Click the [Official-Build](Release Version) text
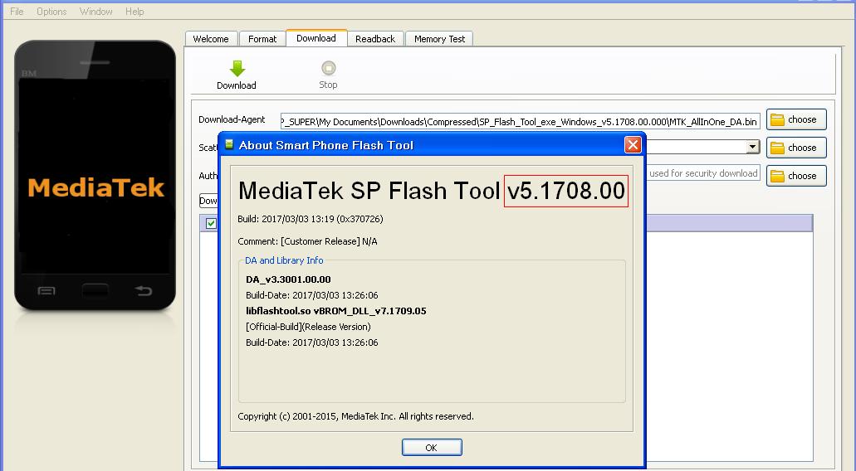The height and width of the screenshot is (471, 856). pyautogui.click(x=308, y=327)
